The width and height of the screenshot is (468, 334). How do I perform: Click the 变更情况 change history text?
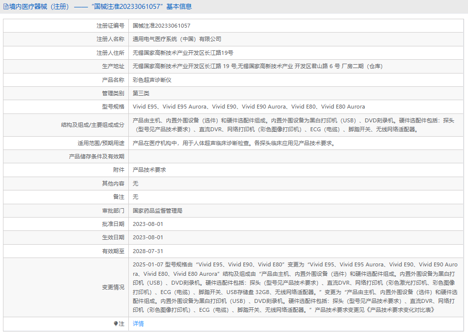point(295,287)
